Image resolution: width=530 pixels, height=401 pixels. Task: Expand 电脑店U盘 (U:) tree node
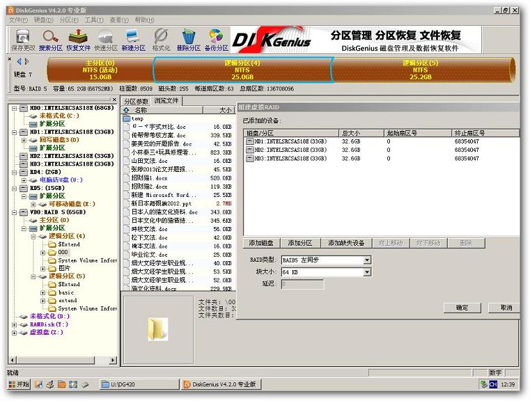24,180
